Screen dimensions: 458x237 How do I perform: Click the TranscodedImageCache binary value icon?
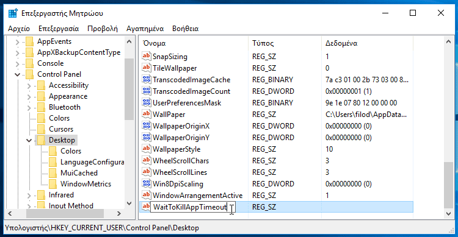coord(147,79)
